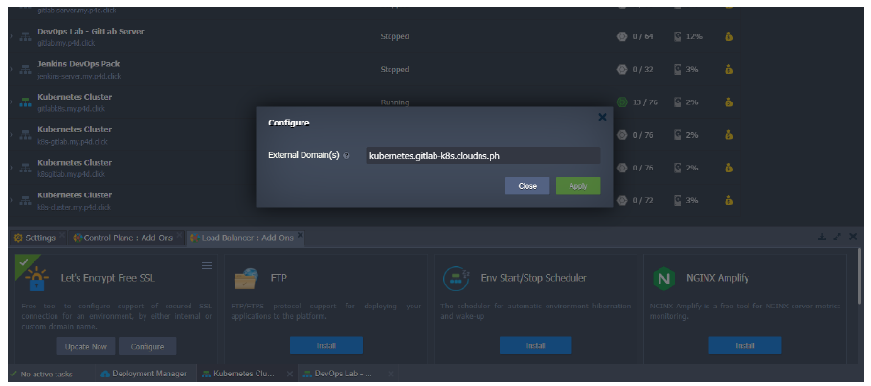Click environment icon of k8sgitlab.my.p4d.click cluster
871x386 pixels.
tap(25, 168)
